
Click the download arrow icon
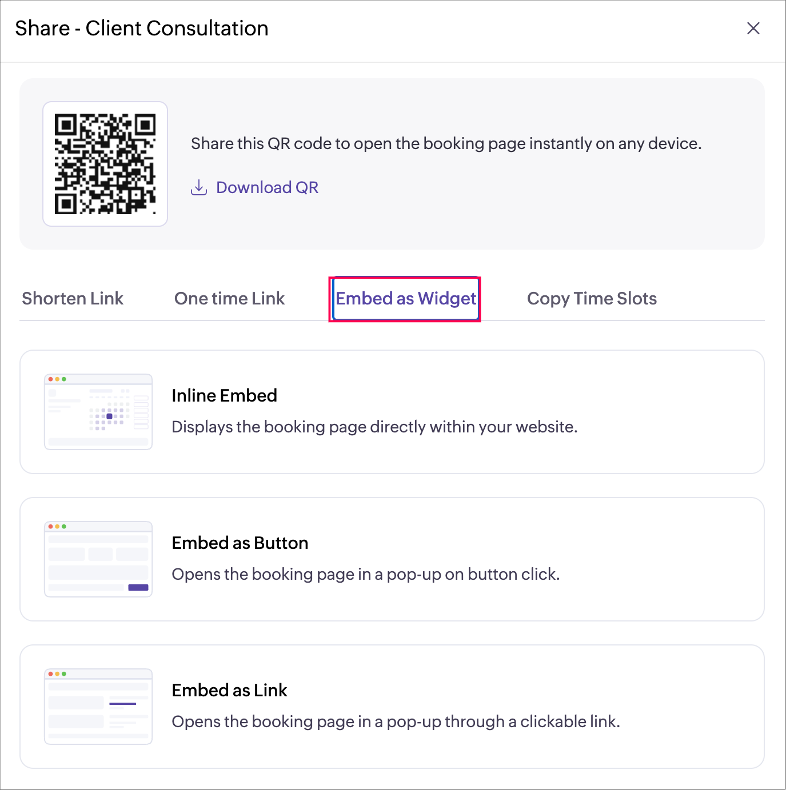[x=198, y=187]
